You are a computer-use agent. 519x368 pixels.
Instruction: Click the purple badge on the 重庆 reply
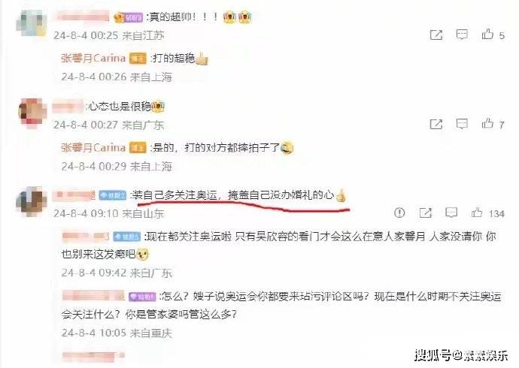pyautogui.click(x=142, y=297)
